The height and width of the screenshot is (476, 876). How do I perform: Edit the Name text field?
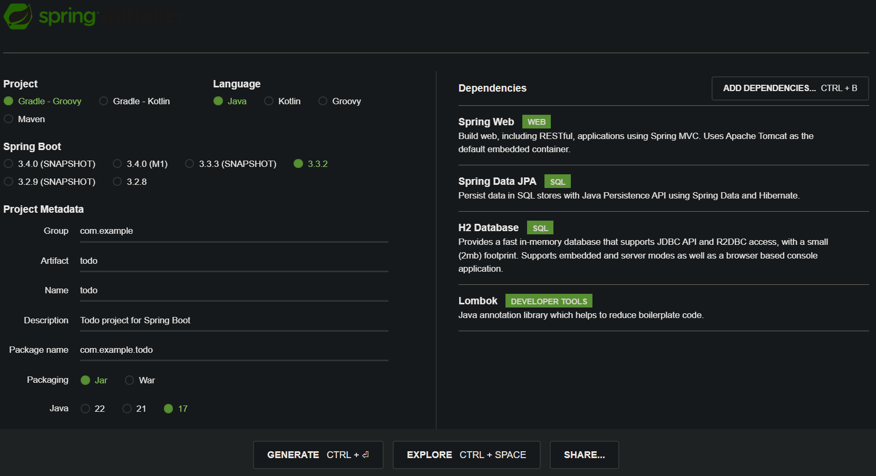(234, 291)
